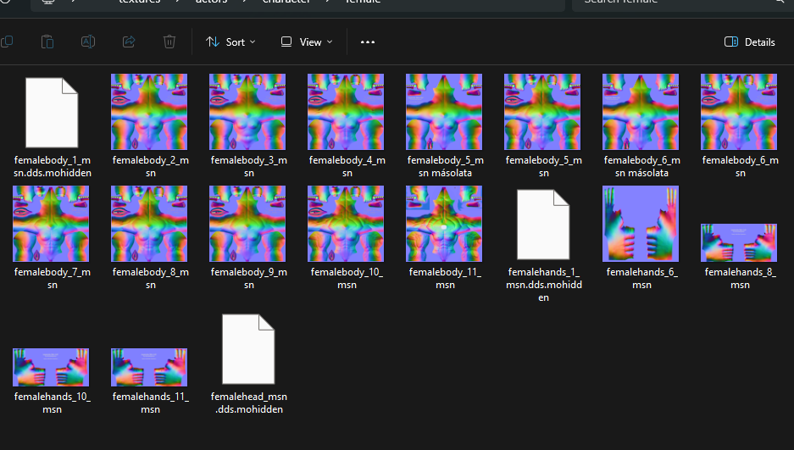Select femalebody_9_msn thumbnail
The height and width of the screenshot is (450, 794).
[247, 224]
